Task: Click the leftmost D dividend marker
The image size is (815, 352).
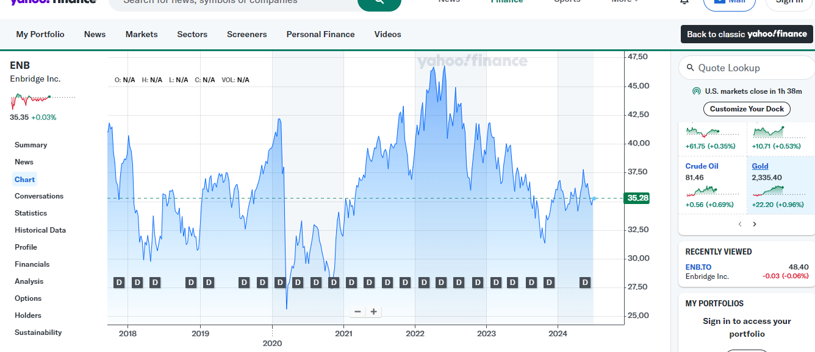Action: 119,283
